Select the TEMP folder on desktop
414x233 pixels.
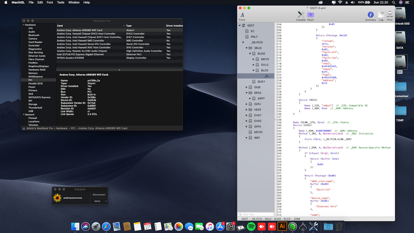(x=400, y=113)
